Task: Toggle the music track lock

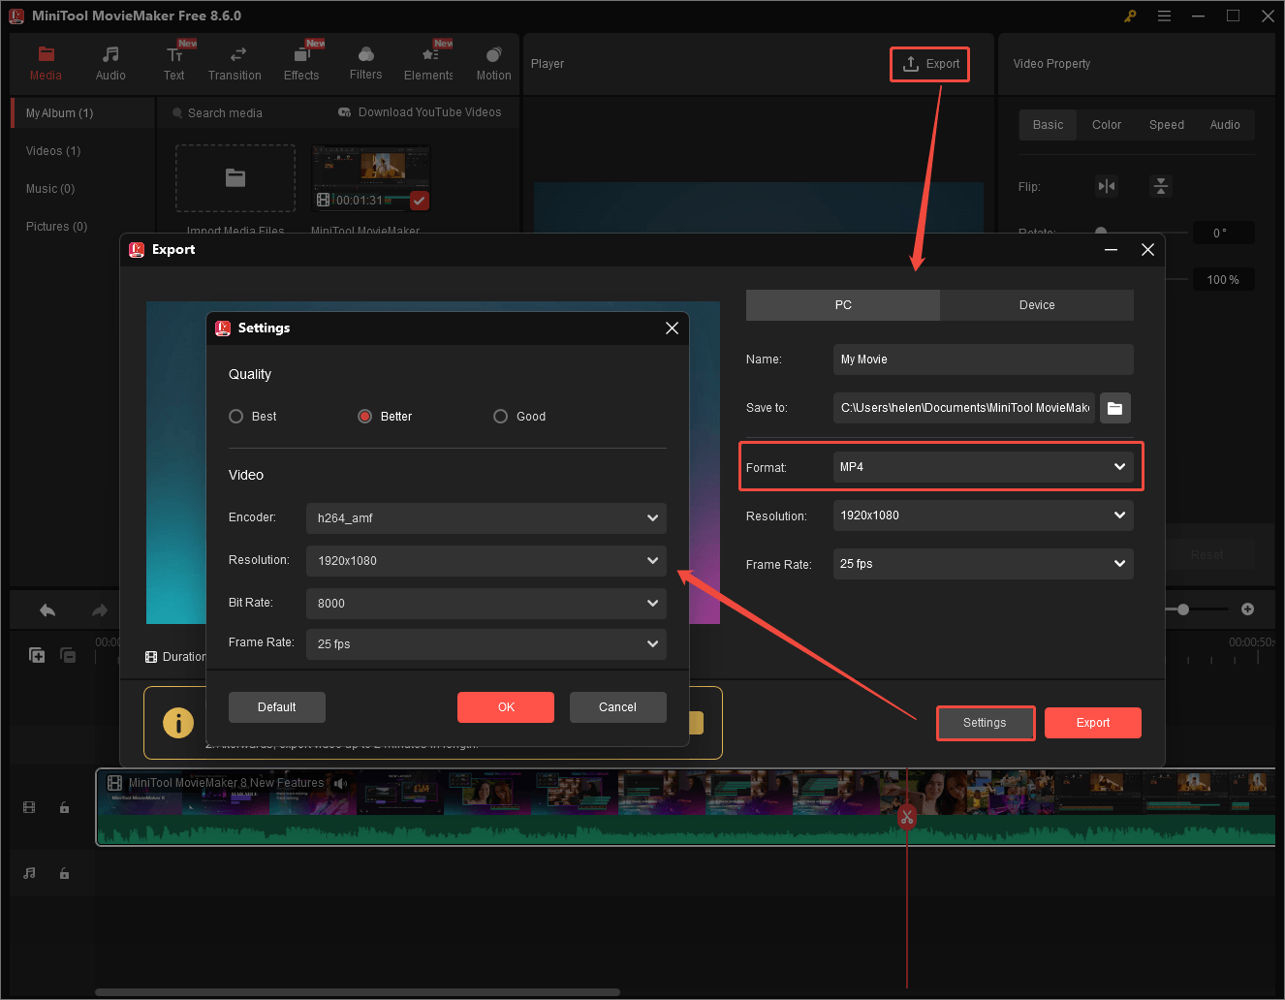Action: (64, 873)
